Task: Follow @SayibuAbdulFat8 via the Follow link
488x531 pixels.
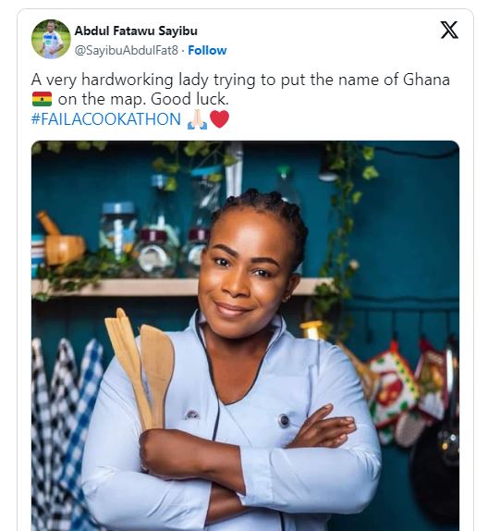Action: click(207, 50)
